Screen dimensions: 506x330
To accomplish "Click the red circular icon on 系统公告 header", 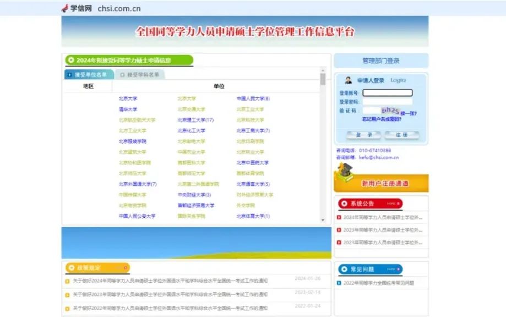I will (345, 203).
